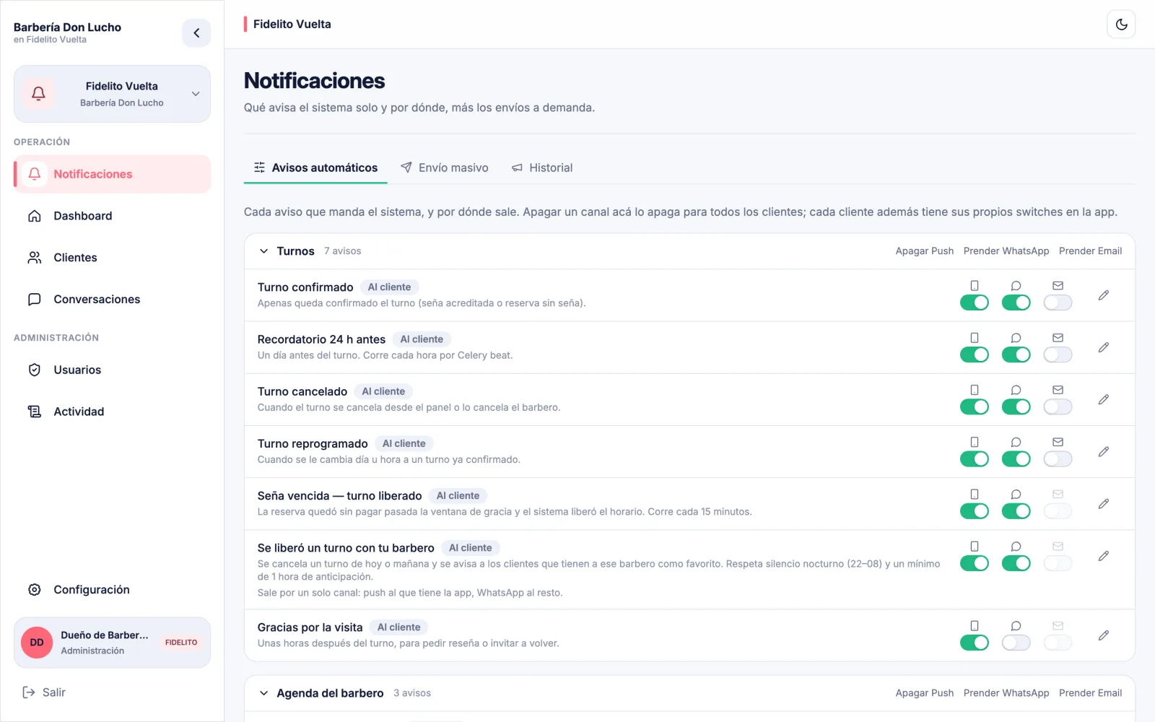
Task: Click the pencil icon for Gracias por la visita
Action: click(1103, 635)
